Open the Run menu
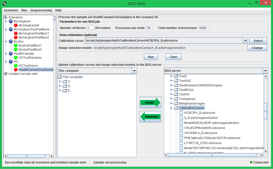Viewport: 273px width, 169px height. pos(24,10)
